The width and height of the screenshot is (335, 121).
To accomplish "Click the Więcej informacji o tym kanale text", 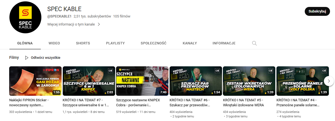I will (71, 24).
